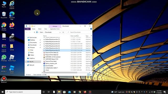Open the MYOB (1) archive icon
This screenshot has height=94, width=168.
[x=4, y=69]
